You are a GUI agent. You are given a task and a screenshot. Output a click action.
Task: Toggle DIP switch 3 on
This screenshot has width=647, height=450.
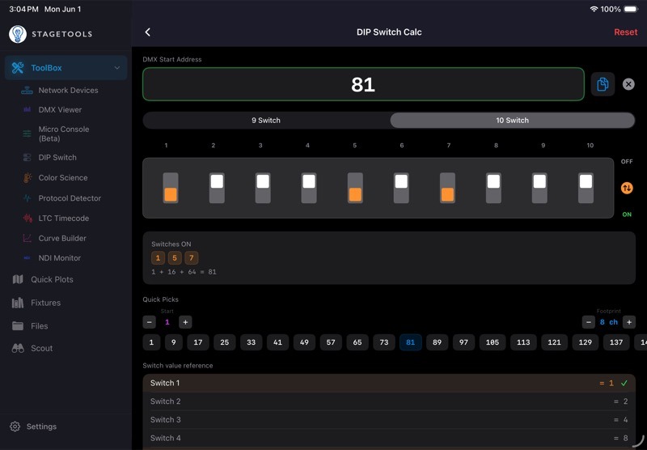pyautogui.click(x=263, y=188)
